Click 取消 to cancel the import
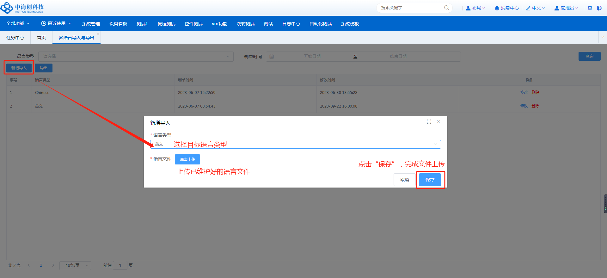This screenshot has width=607, height=278. click(x=404, y=180)
